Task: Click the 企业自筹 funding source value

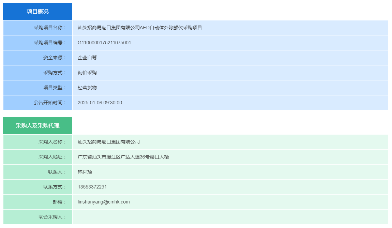Action: point(87,58)
